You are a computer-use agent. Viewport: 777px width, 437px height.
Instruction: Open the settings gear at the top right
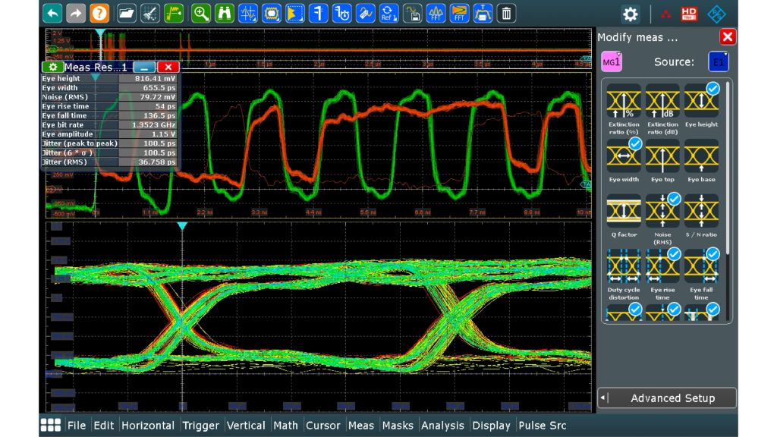pyautogui.click(x=630, y=13)
